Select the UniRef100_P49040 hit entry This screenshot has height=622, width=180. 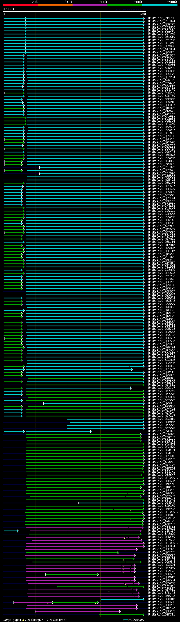coord(161,93)
